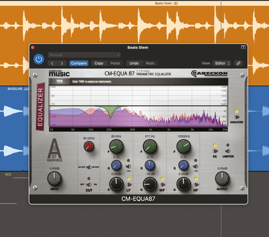Click the MF frequency knob
269x237 pixels.
click(150, 147)
